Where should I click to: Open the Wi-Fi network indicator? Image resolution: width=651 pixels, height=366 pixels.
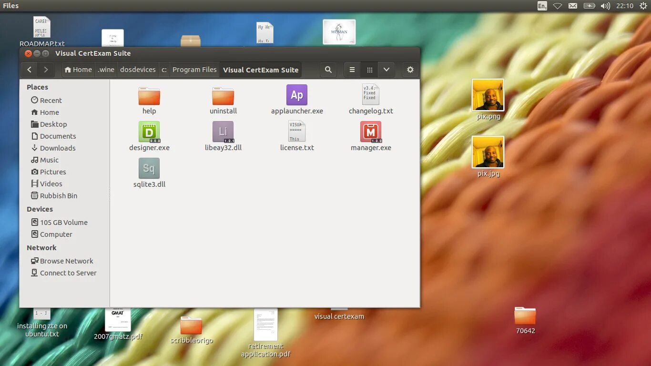[557, 6]
